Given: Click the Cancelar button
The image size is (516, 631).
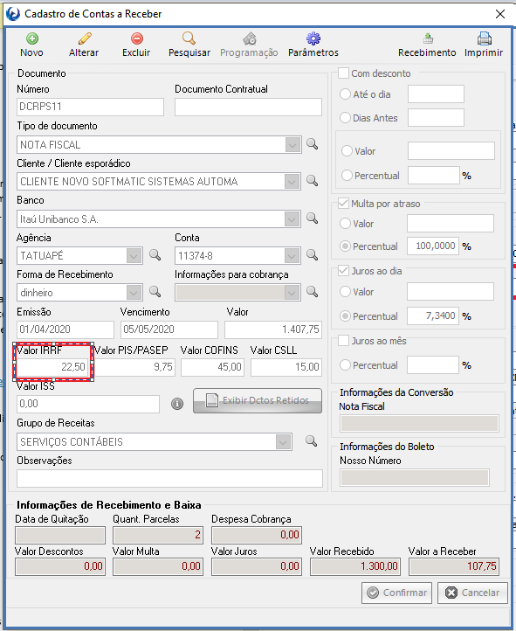Looking at the screenshot, I should click(x=472, y=593).
